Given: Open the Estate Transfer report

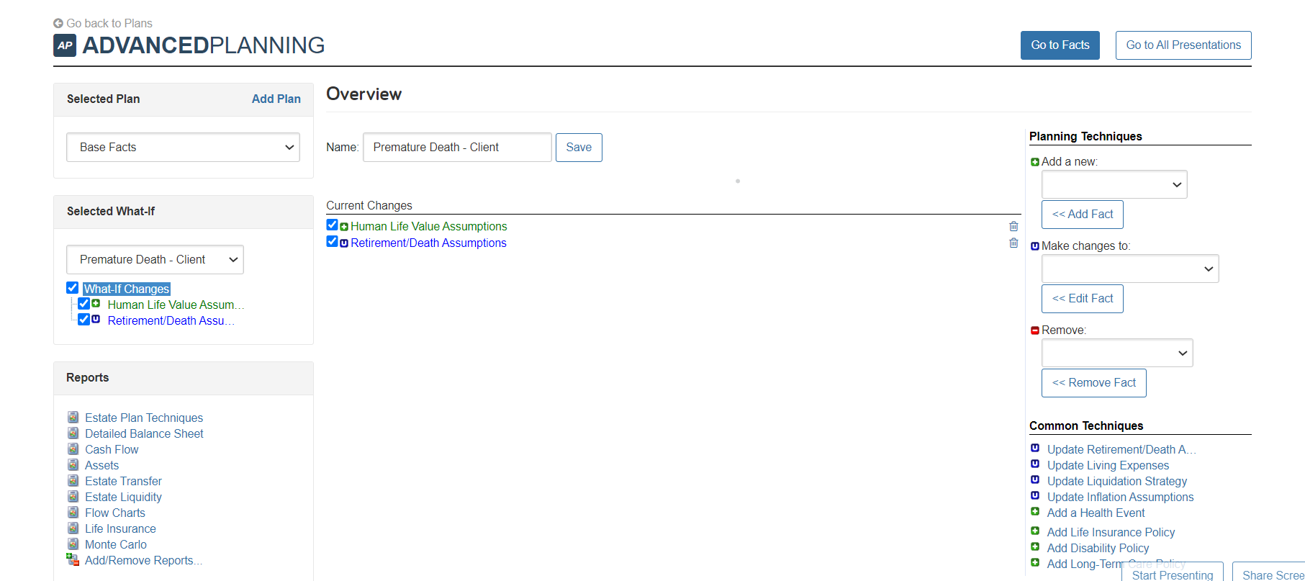Looking at the screenshot, I should click(x=123, y=481).
